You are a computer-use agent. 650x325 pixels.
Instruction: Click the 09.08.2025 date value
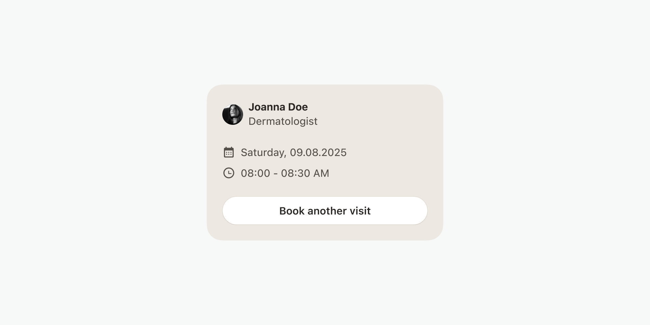tap(318, 152)
